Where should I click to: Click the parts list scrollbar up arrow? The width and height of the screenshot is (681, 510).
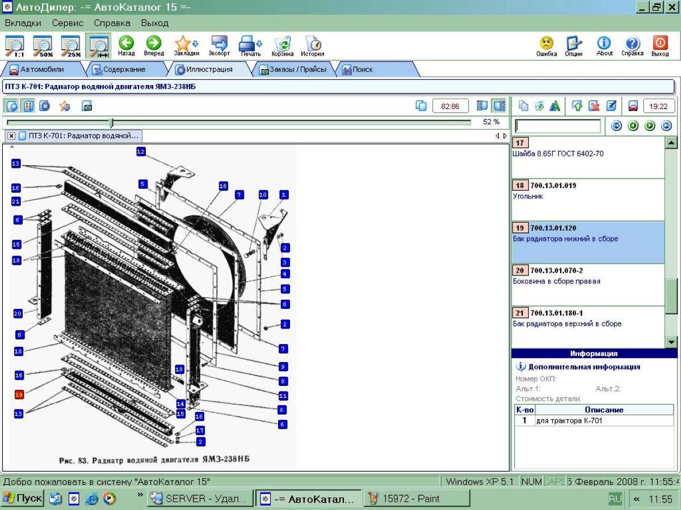[671, 143]
